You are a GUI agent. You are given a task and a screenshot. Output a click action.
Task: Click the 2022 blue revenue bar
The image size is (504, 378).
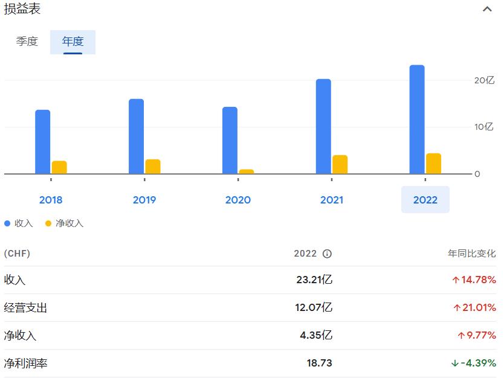tap(417, 120)
